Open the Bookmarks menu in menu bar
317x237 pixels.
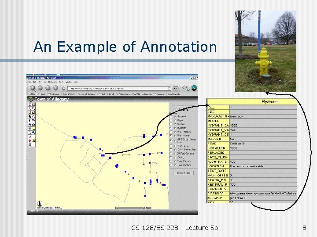click(x=53, y=82)
